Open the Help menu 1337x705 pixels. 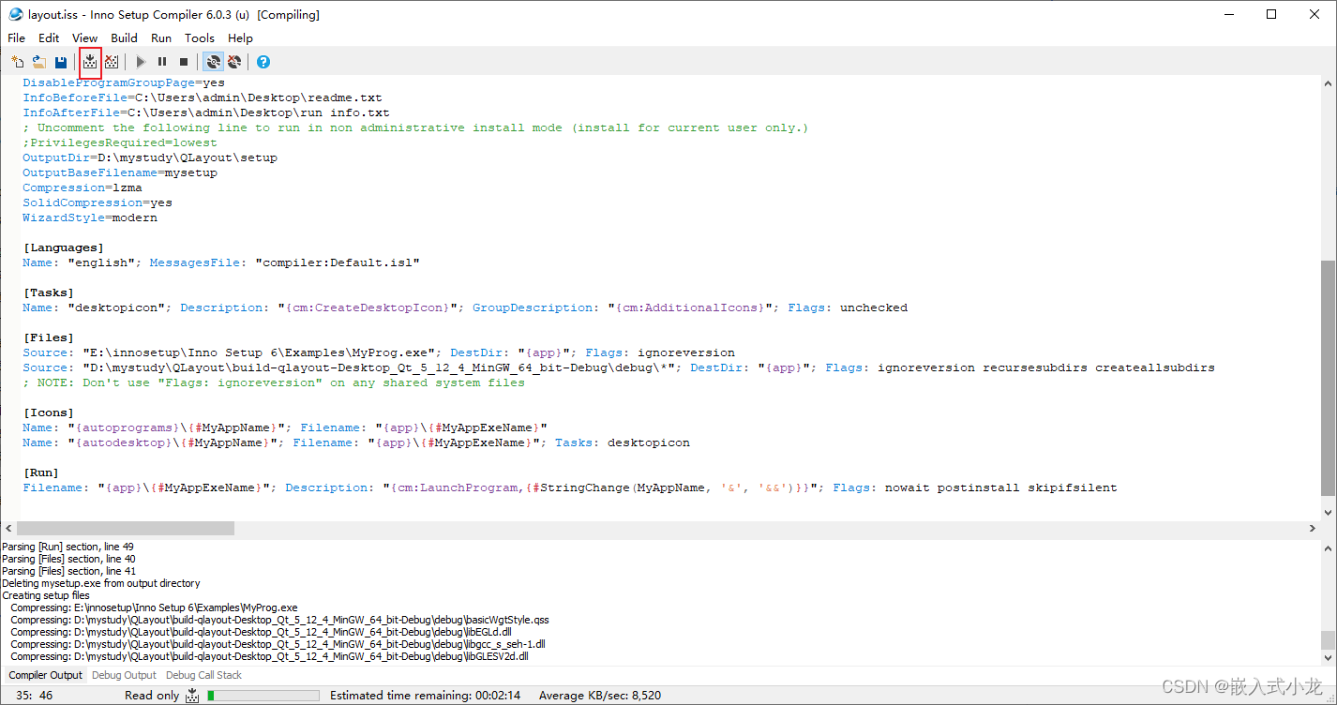click(240, 38)
